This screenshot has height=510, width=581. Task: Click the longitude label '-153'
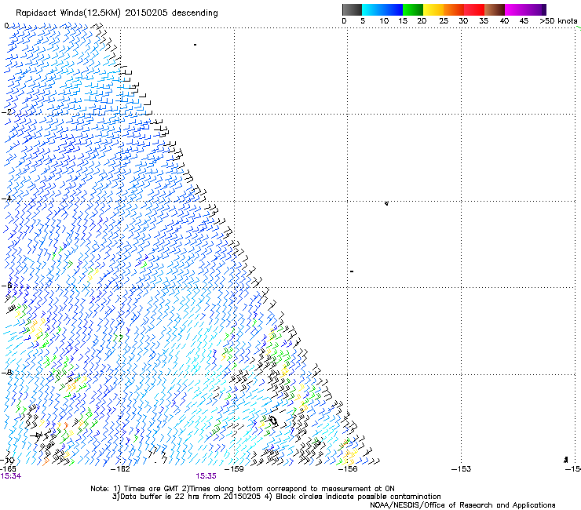[461, 469]
